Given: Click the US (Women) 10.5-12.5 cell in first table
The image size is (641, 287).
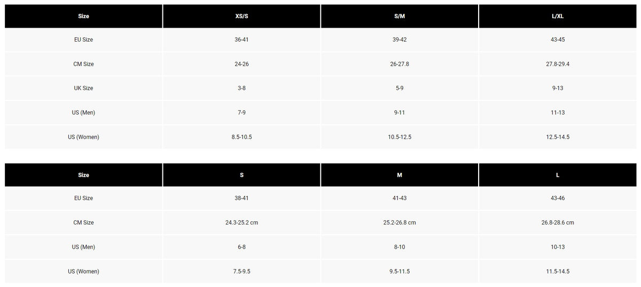Looking at the screenshot, I should pyautogui.click(x=400, y=137).
